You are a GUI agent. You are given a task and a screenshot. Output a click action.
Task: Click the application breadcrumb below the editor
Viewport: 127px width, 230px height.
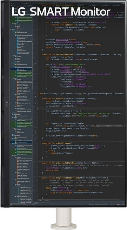[x=46, y=201]
